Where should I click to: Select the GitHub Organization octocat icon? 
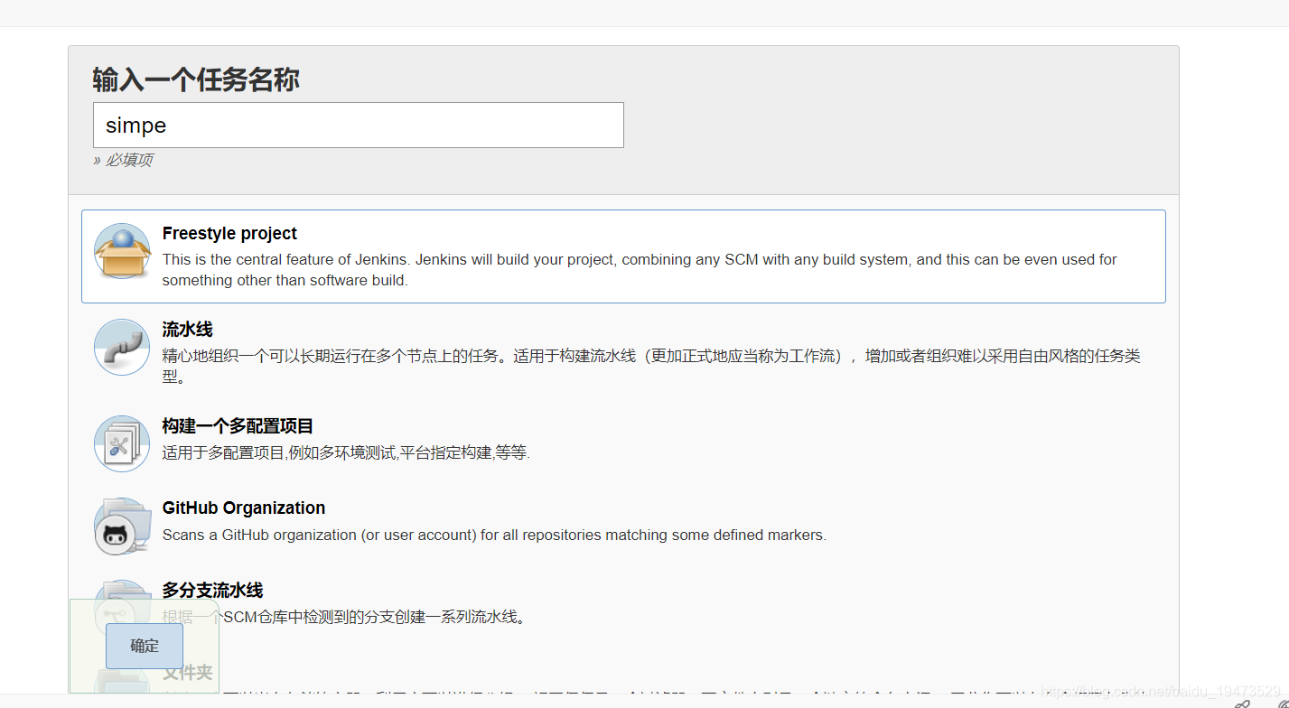tap(122, 526)
